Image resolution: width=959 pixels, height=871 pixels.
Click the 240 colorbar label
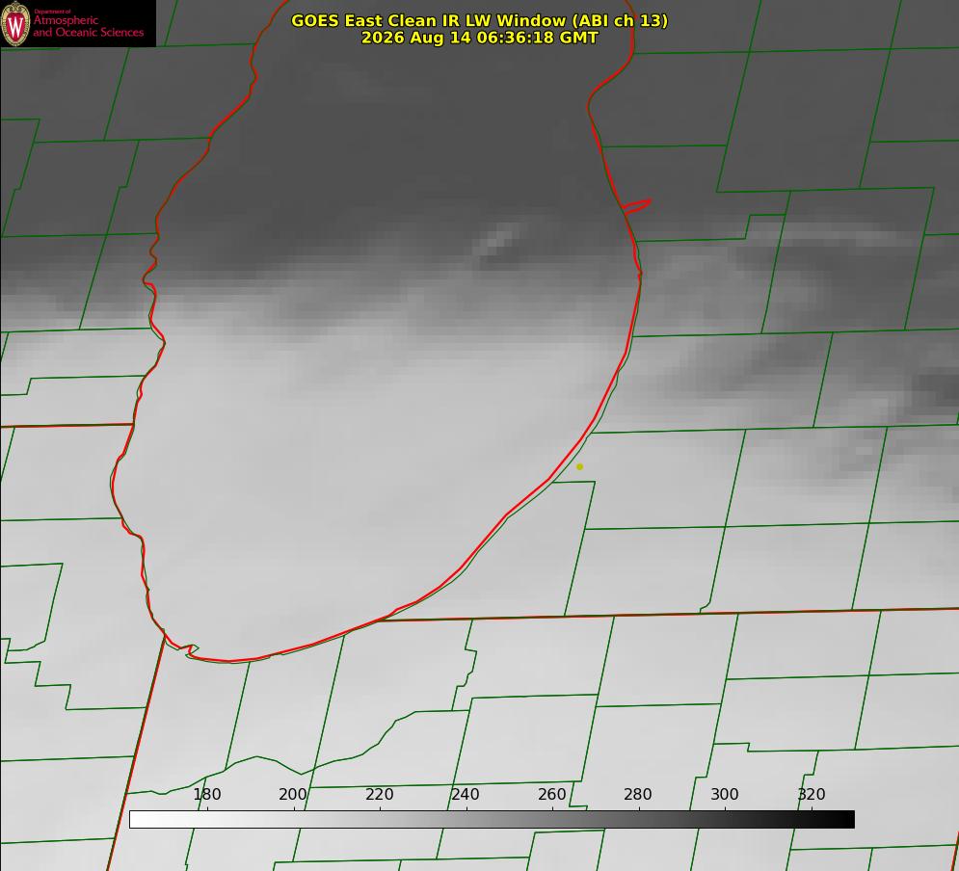466,794
